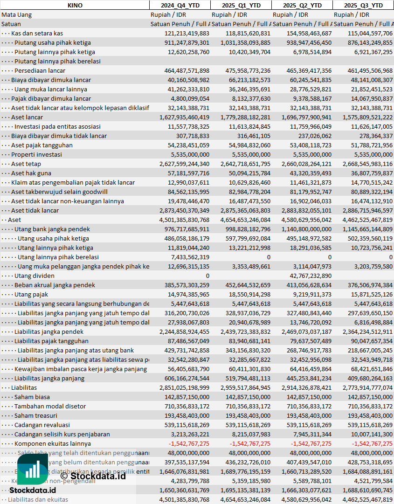Select Liabilitas jangka panjang atas utang bank
The width and height of the screenshot is (394, 504).
coord(76,350)
